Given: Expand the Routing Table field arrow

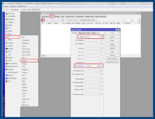Looking at the screenshot, I should pos(101,89).
